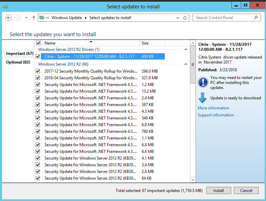
Task: Select the 2.8 MB Windows Server update row
Action: pyautogui.click(x=103, y=172)
